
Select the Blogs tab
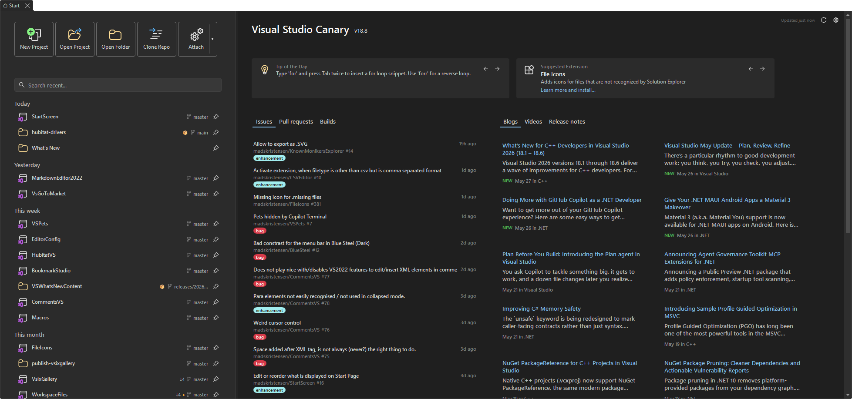pyautogui.click(x=510, y=122)
